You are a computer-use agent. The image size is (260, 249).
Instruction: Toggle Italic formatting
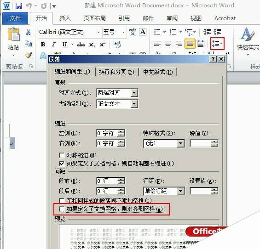[53, 45]
